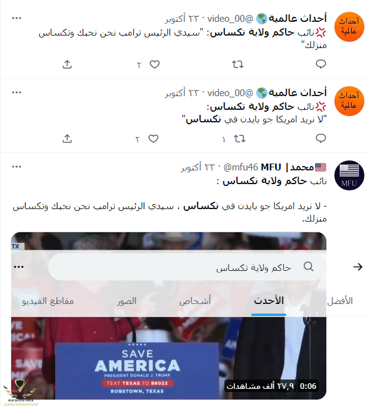Retweet the second tweet with one retweet
The image size is (370, 407).
pyautogui.click(x=239, y=139)
